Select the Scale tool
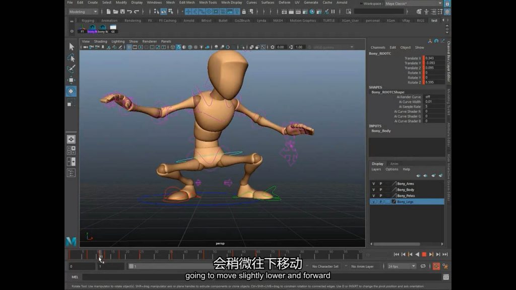516x290 pixels. [71, 103]
